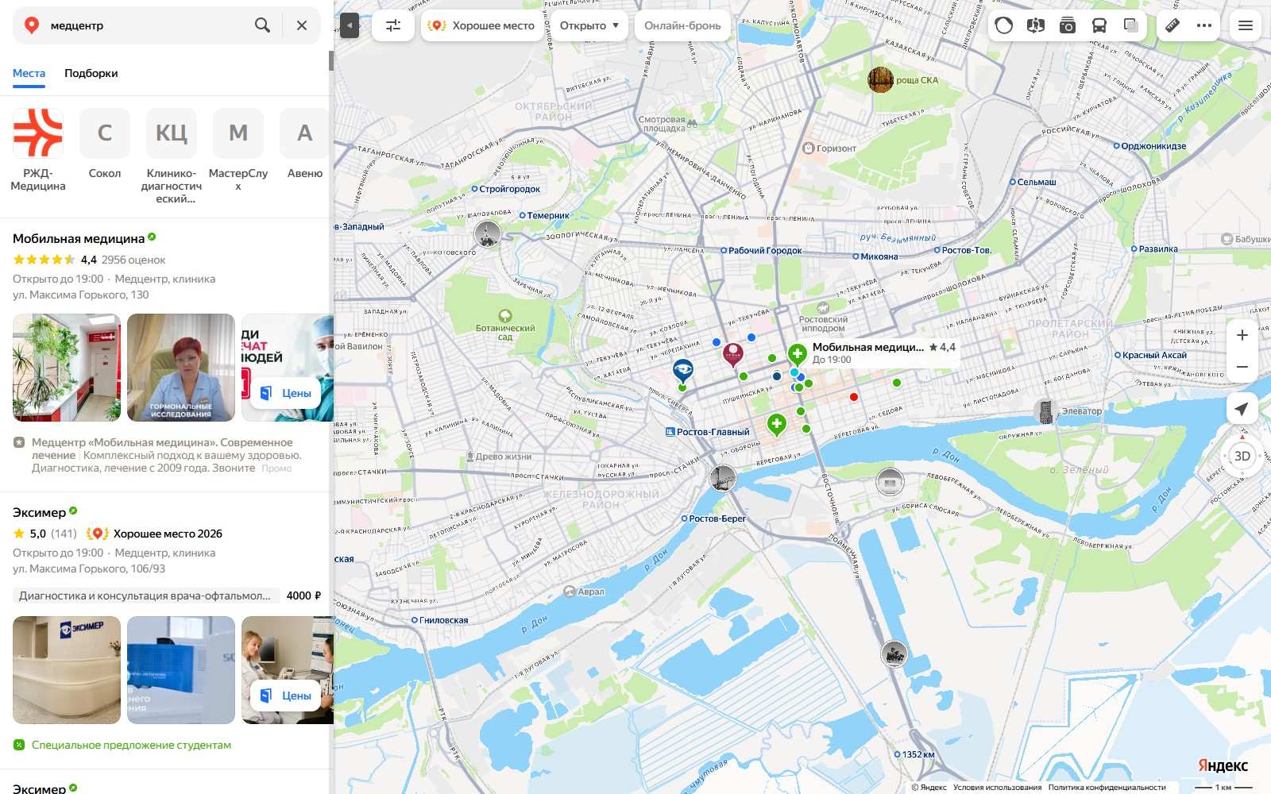Toggle the Хорошее место filter

[481, 25]
